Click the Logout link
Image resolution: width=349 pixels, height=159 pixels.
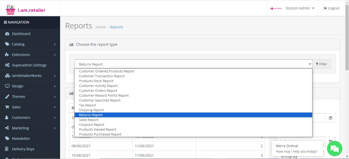[331, 8]
